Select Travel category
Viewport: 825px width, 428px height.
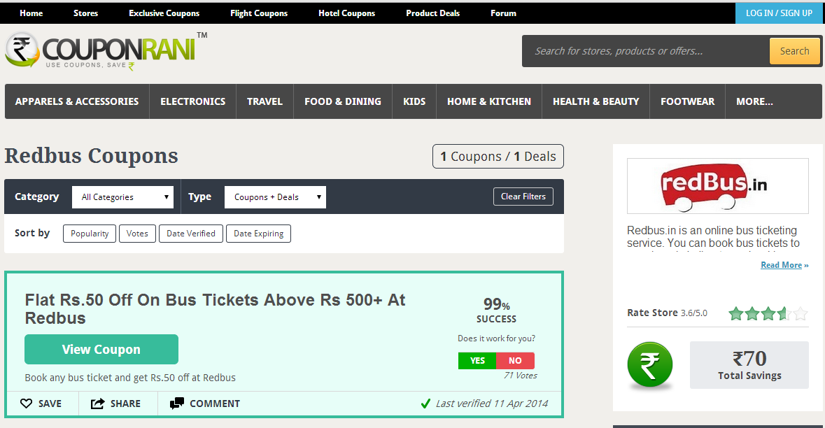click(x=265, y=101)
